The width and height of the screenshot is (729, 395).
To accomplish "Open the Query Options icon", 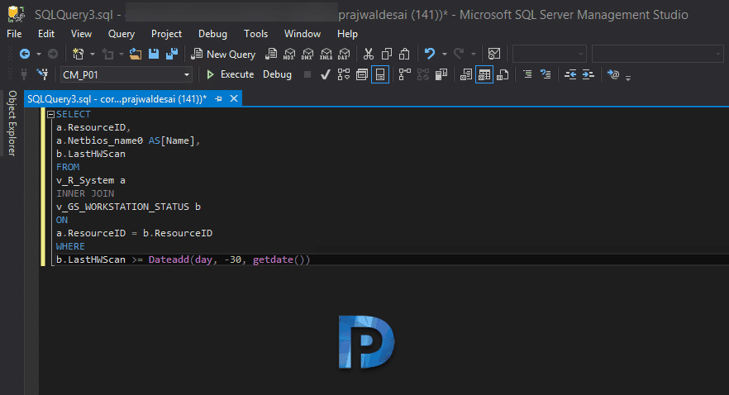I will coord(362,74).
